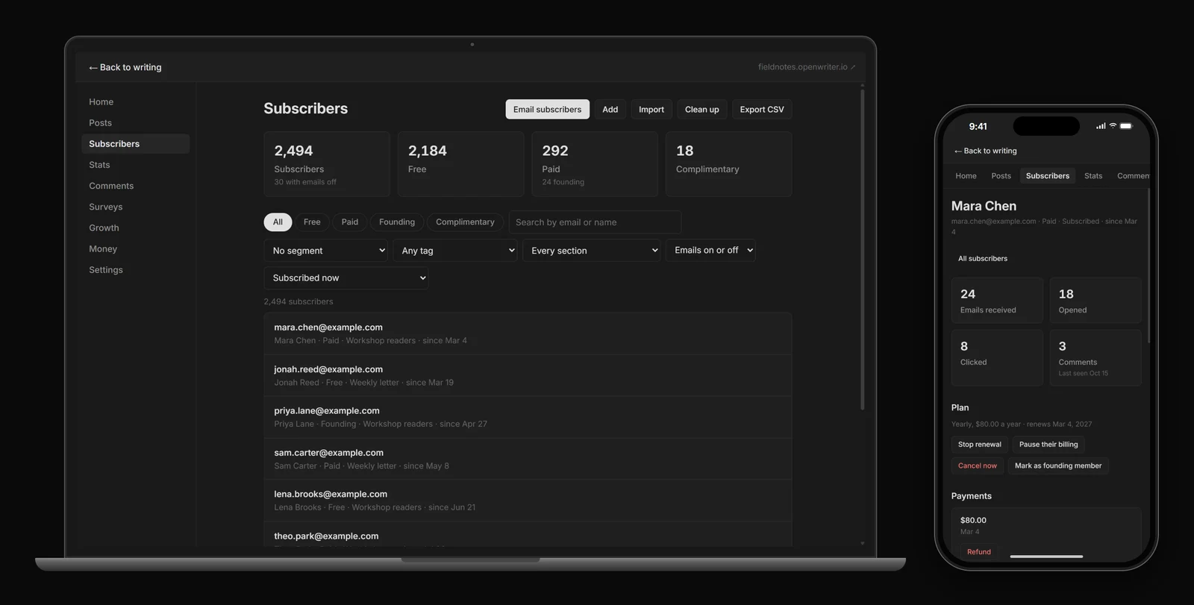Viewport: 1194px width, 605px height.
Task: Open the Every section dropdown
Action: [592, 251]
